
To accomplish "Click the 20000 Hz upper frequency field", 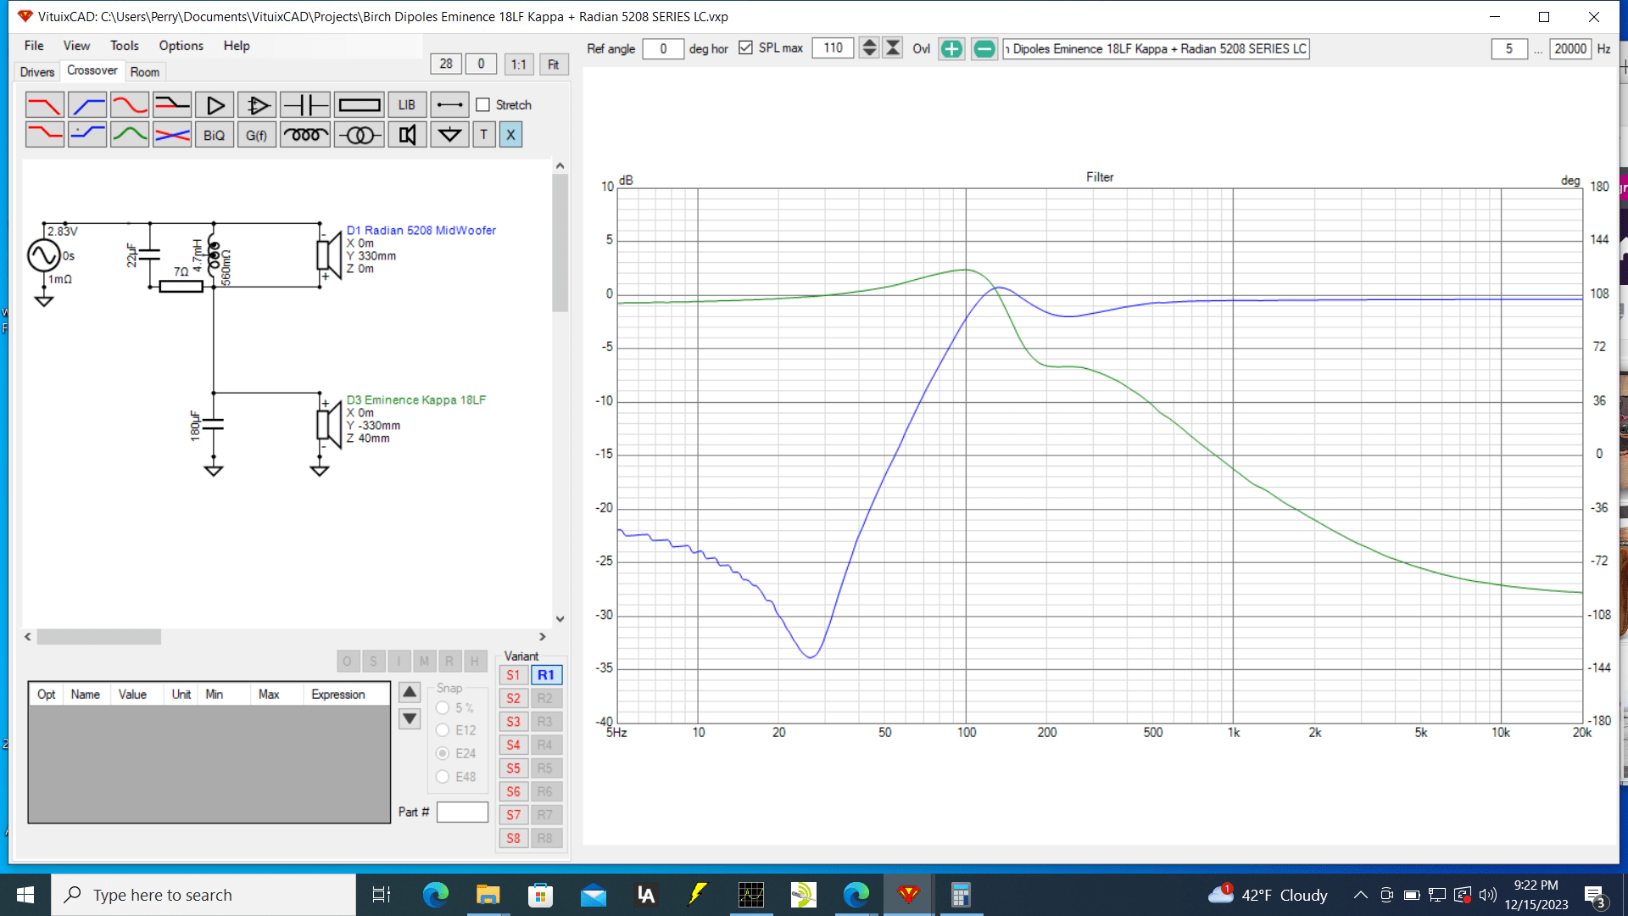I will point(1570,49).
